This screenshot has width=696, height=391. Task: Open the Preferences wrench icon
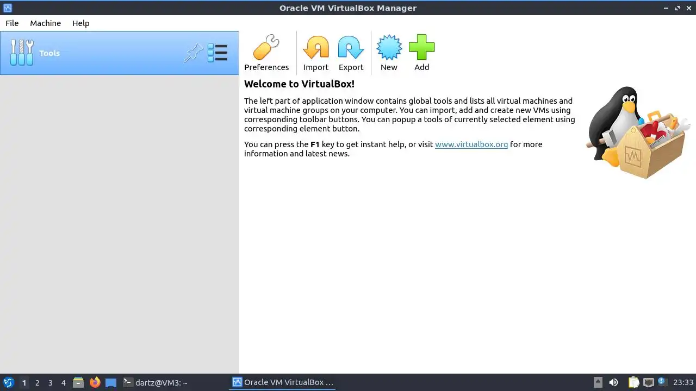coord(266,48)
